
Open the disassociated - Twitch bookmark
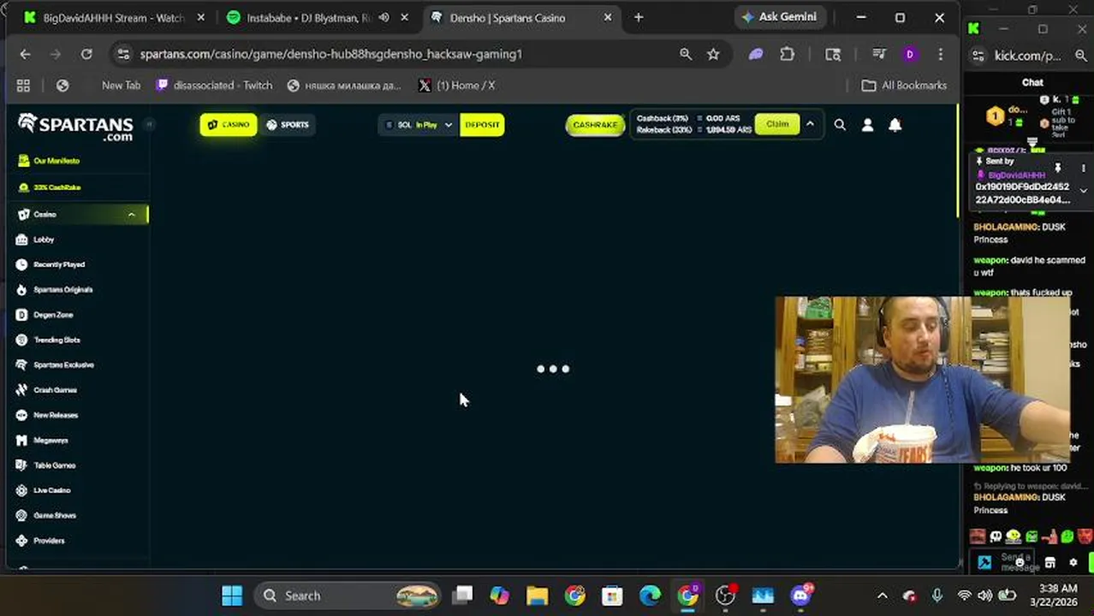click(x=215, y=86)
